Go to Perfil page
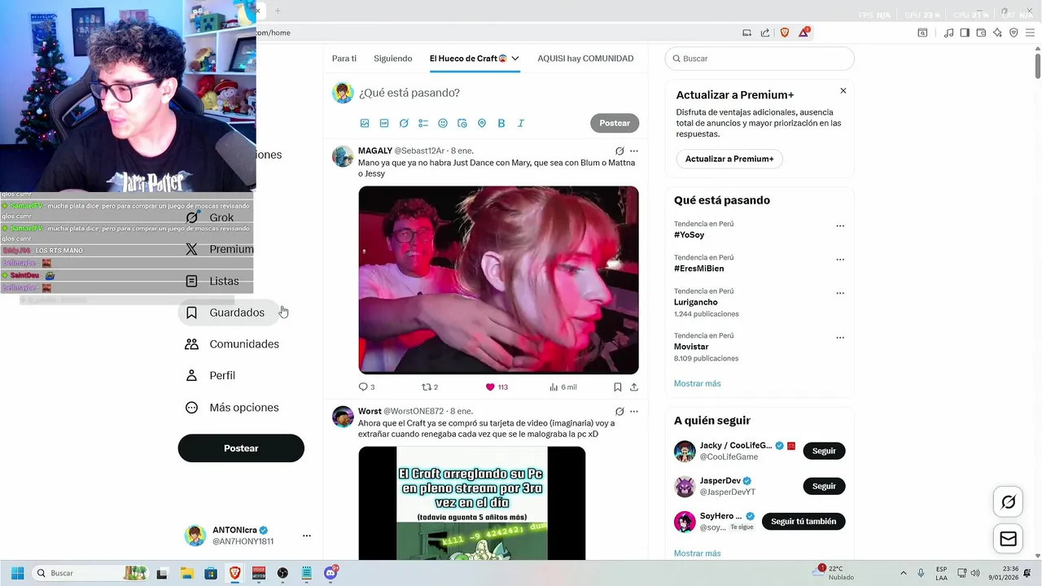 [211, 375]
